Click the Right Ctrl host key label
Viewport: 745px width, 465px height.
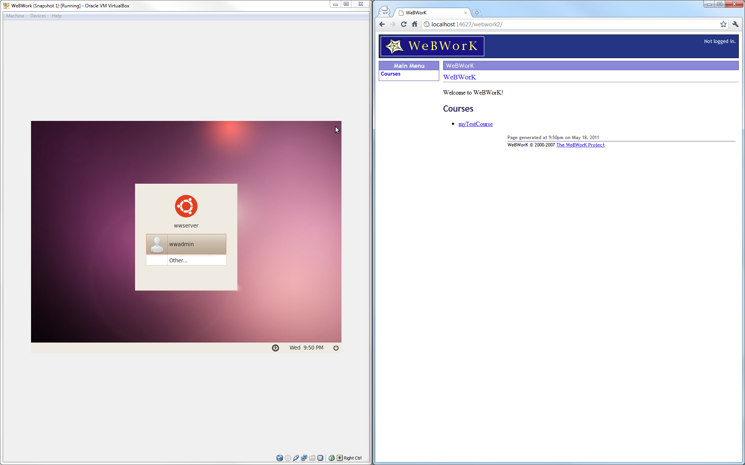pyautogui.click(x=353, y=458)
